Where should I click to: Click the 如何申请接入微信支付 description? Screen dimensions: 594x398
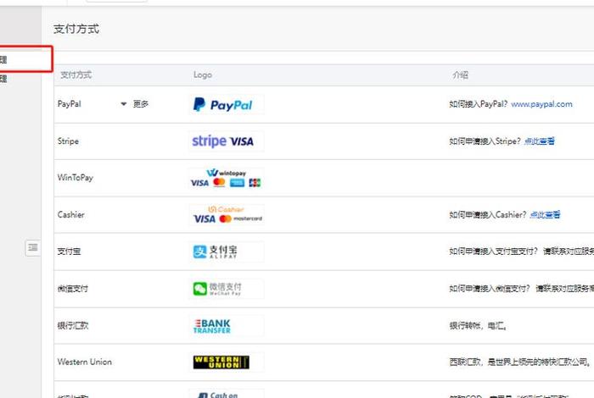[x=522, y=289]
